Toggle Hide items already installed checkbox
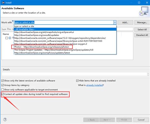Image resolution: width=150 pixels, height=124 pixels. tap(77, 81)
